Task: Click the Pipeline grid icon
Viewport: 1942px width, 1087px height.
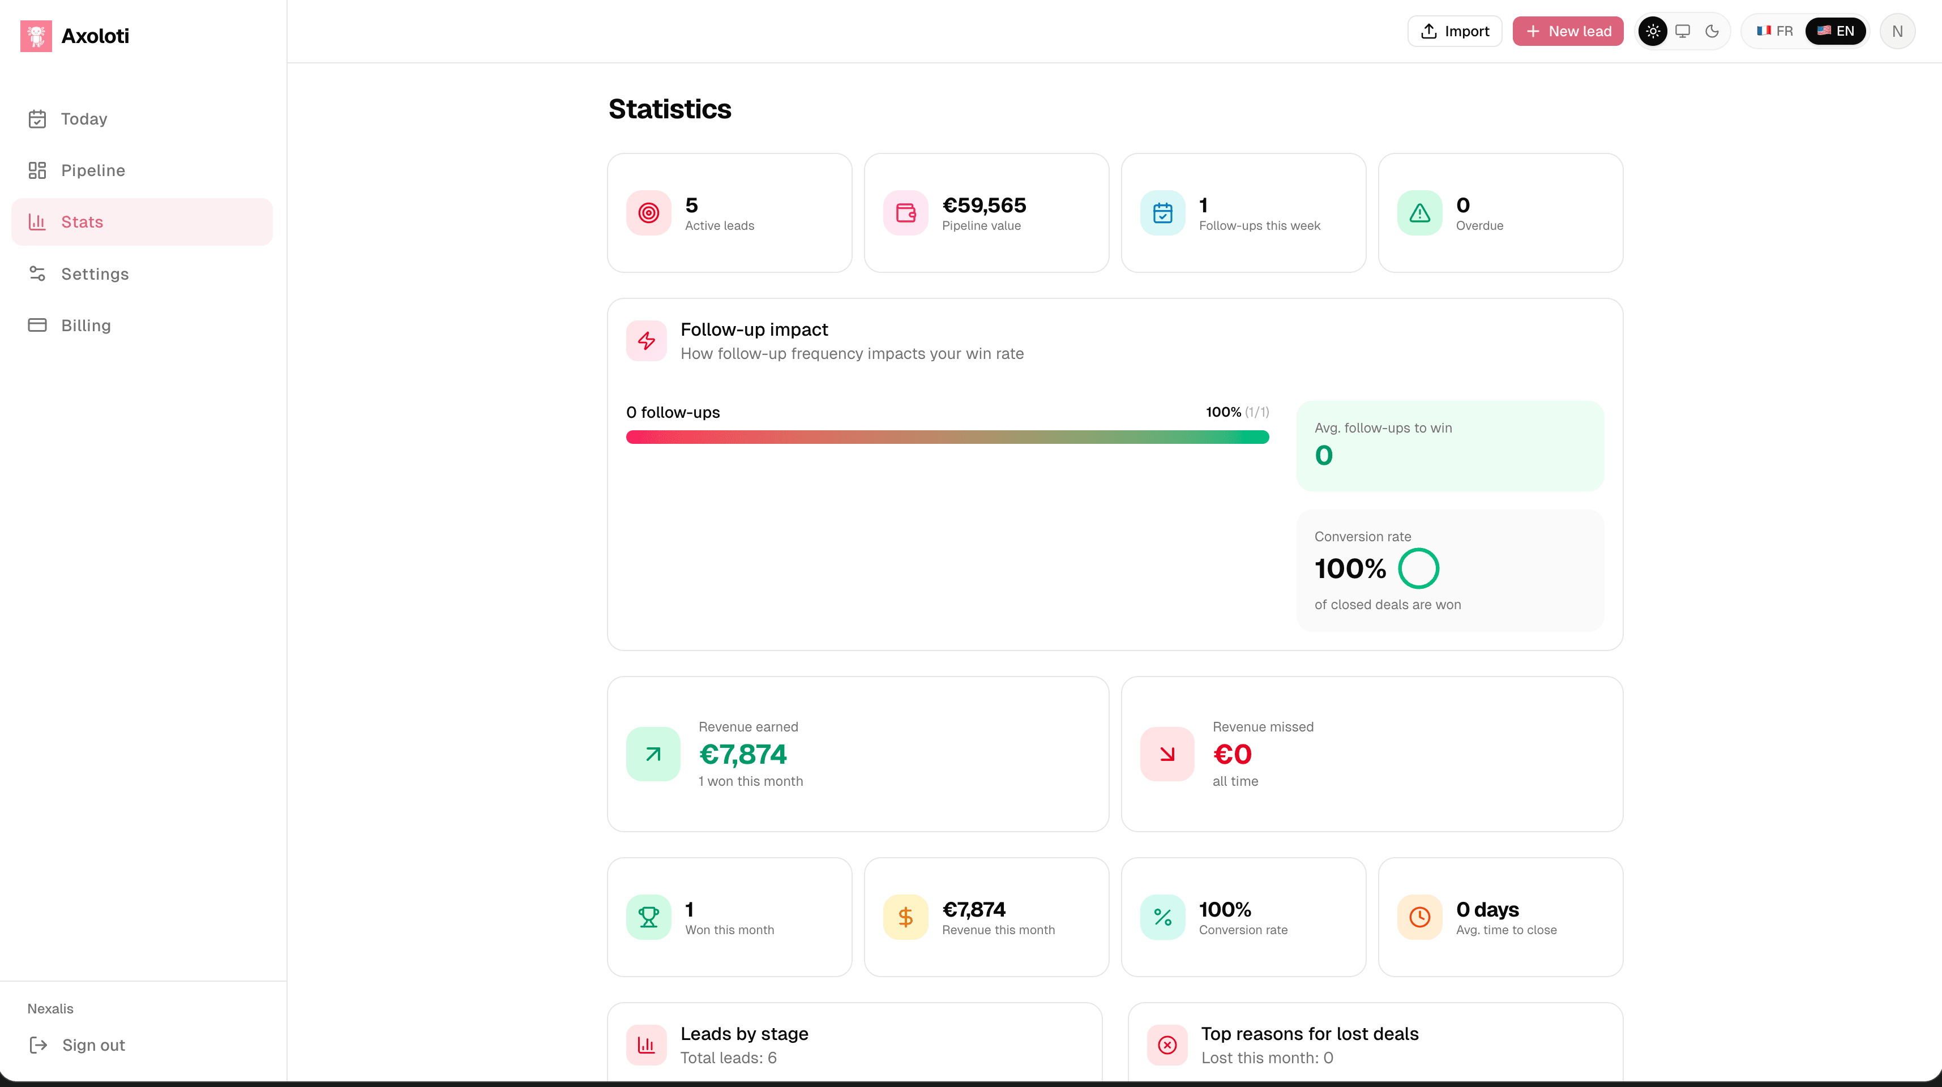Action: pyautogui.click(x=37, y=170)
